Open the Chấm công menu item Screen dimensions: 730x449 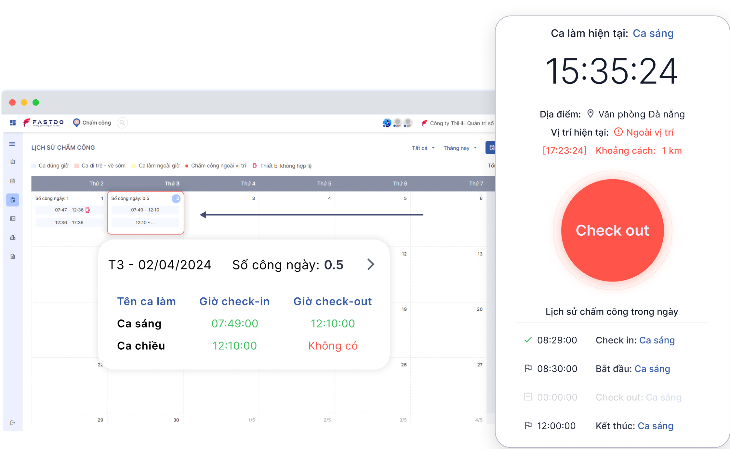(x=96, y=123)
